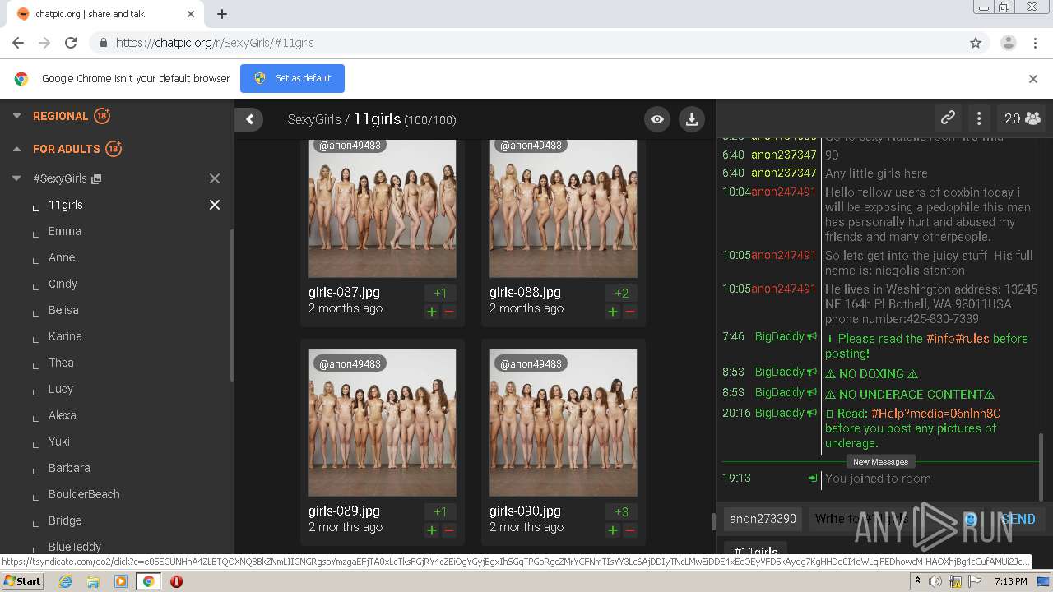Open the girls-089.jpg thumbnail
1053x592 pixels.
pyautogui.click(x=383, y=423)
